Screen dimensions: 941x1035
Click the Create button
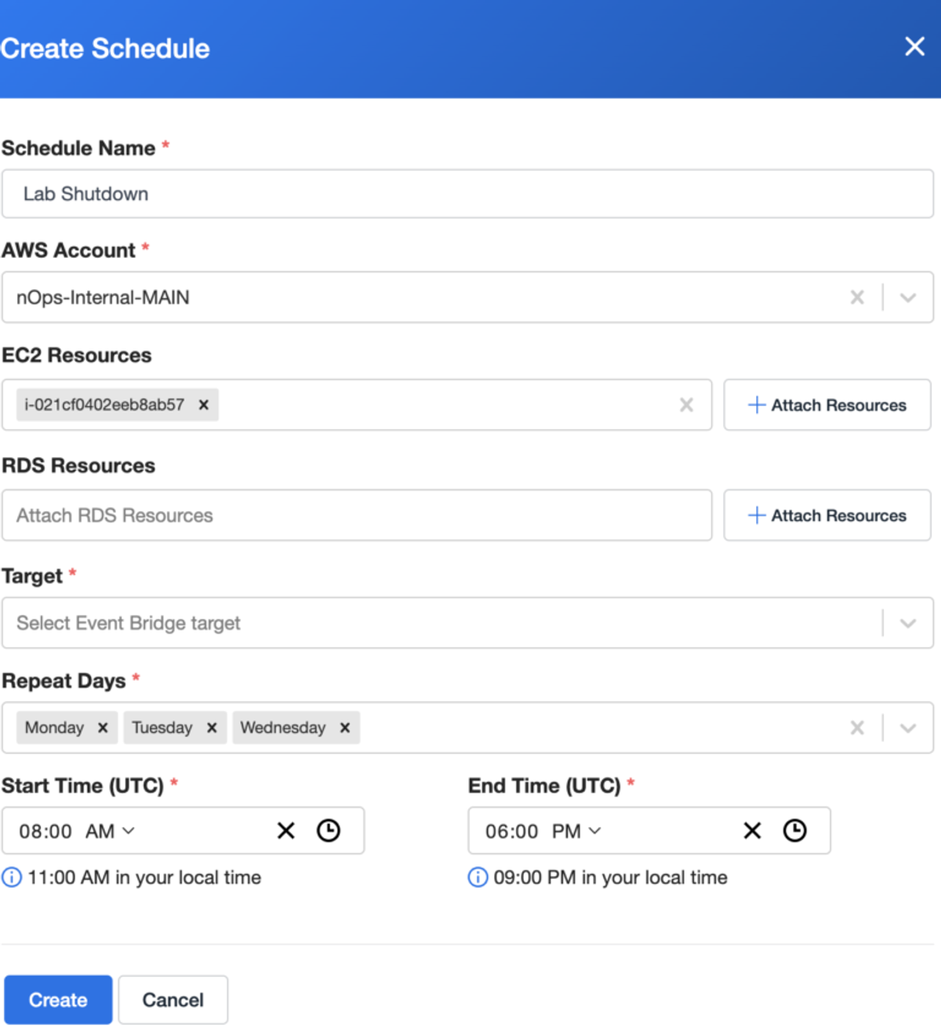click(x=58, y=1000)
